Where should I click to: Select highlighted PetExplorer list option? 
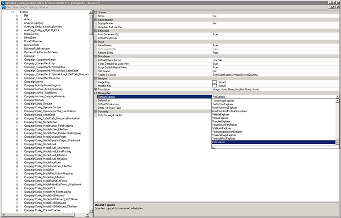pos(274,142)
